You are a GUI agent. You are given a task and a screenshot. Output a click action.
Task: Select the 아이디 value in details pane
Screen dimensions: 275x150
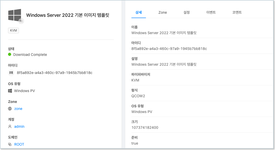(x=169, y=49)
